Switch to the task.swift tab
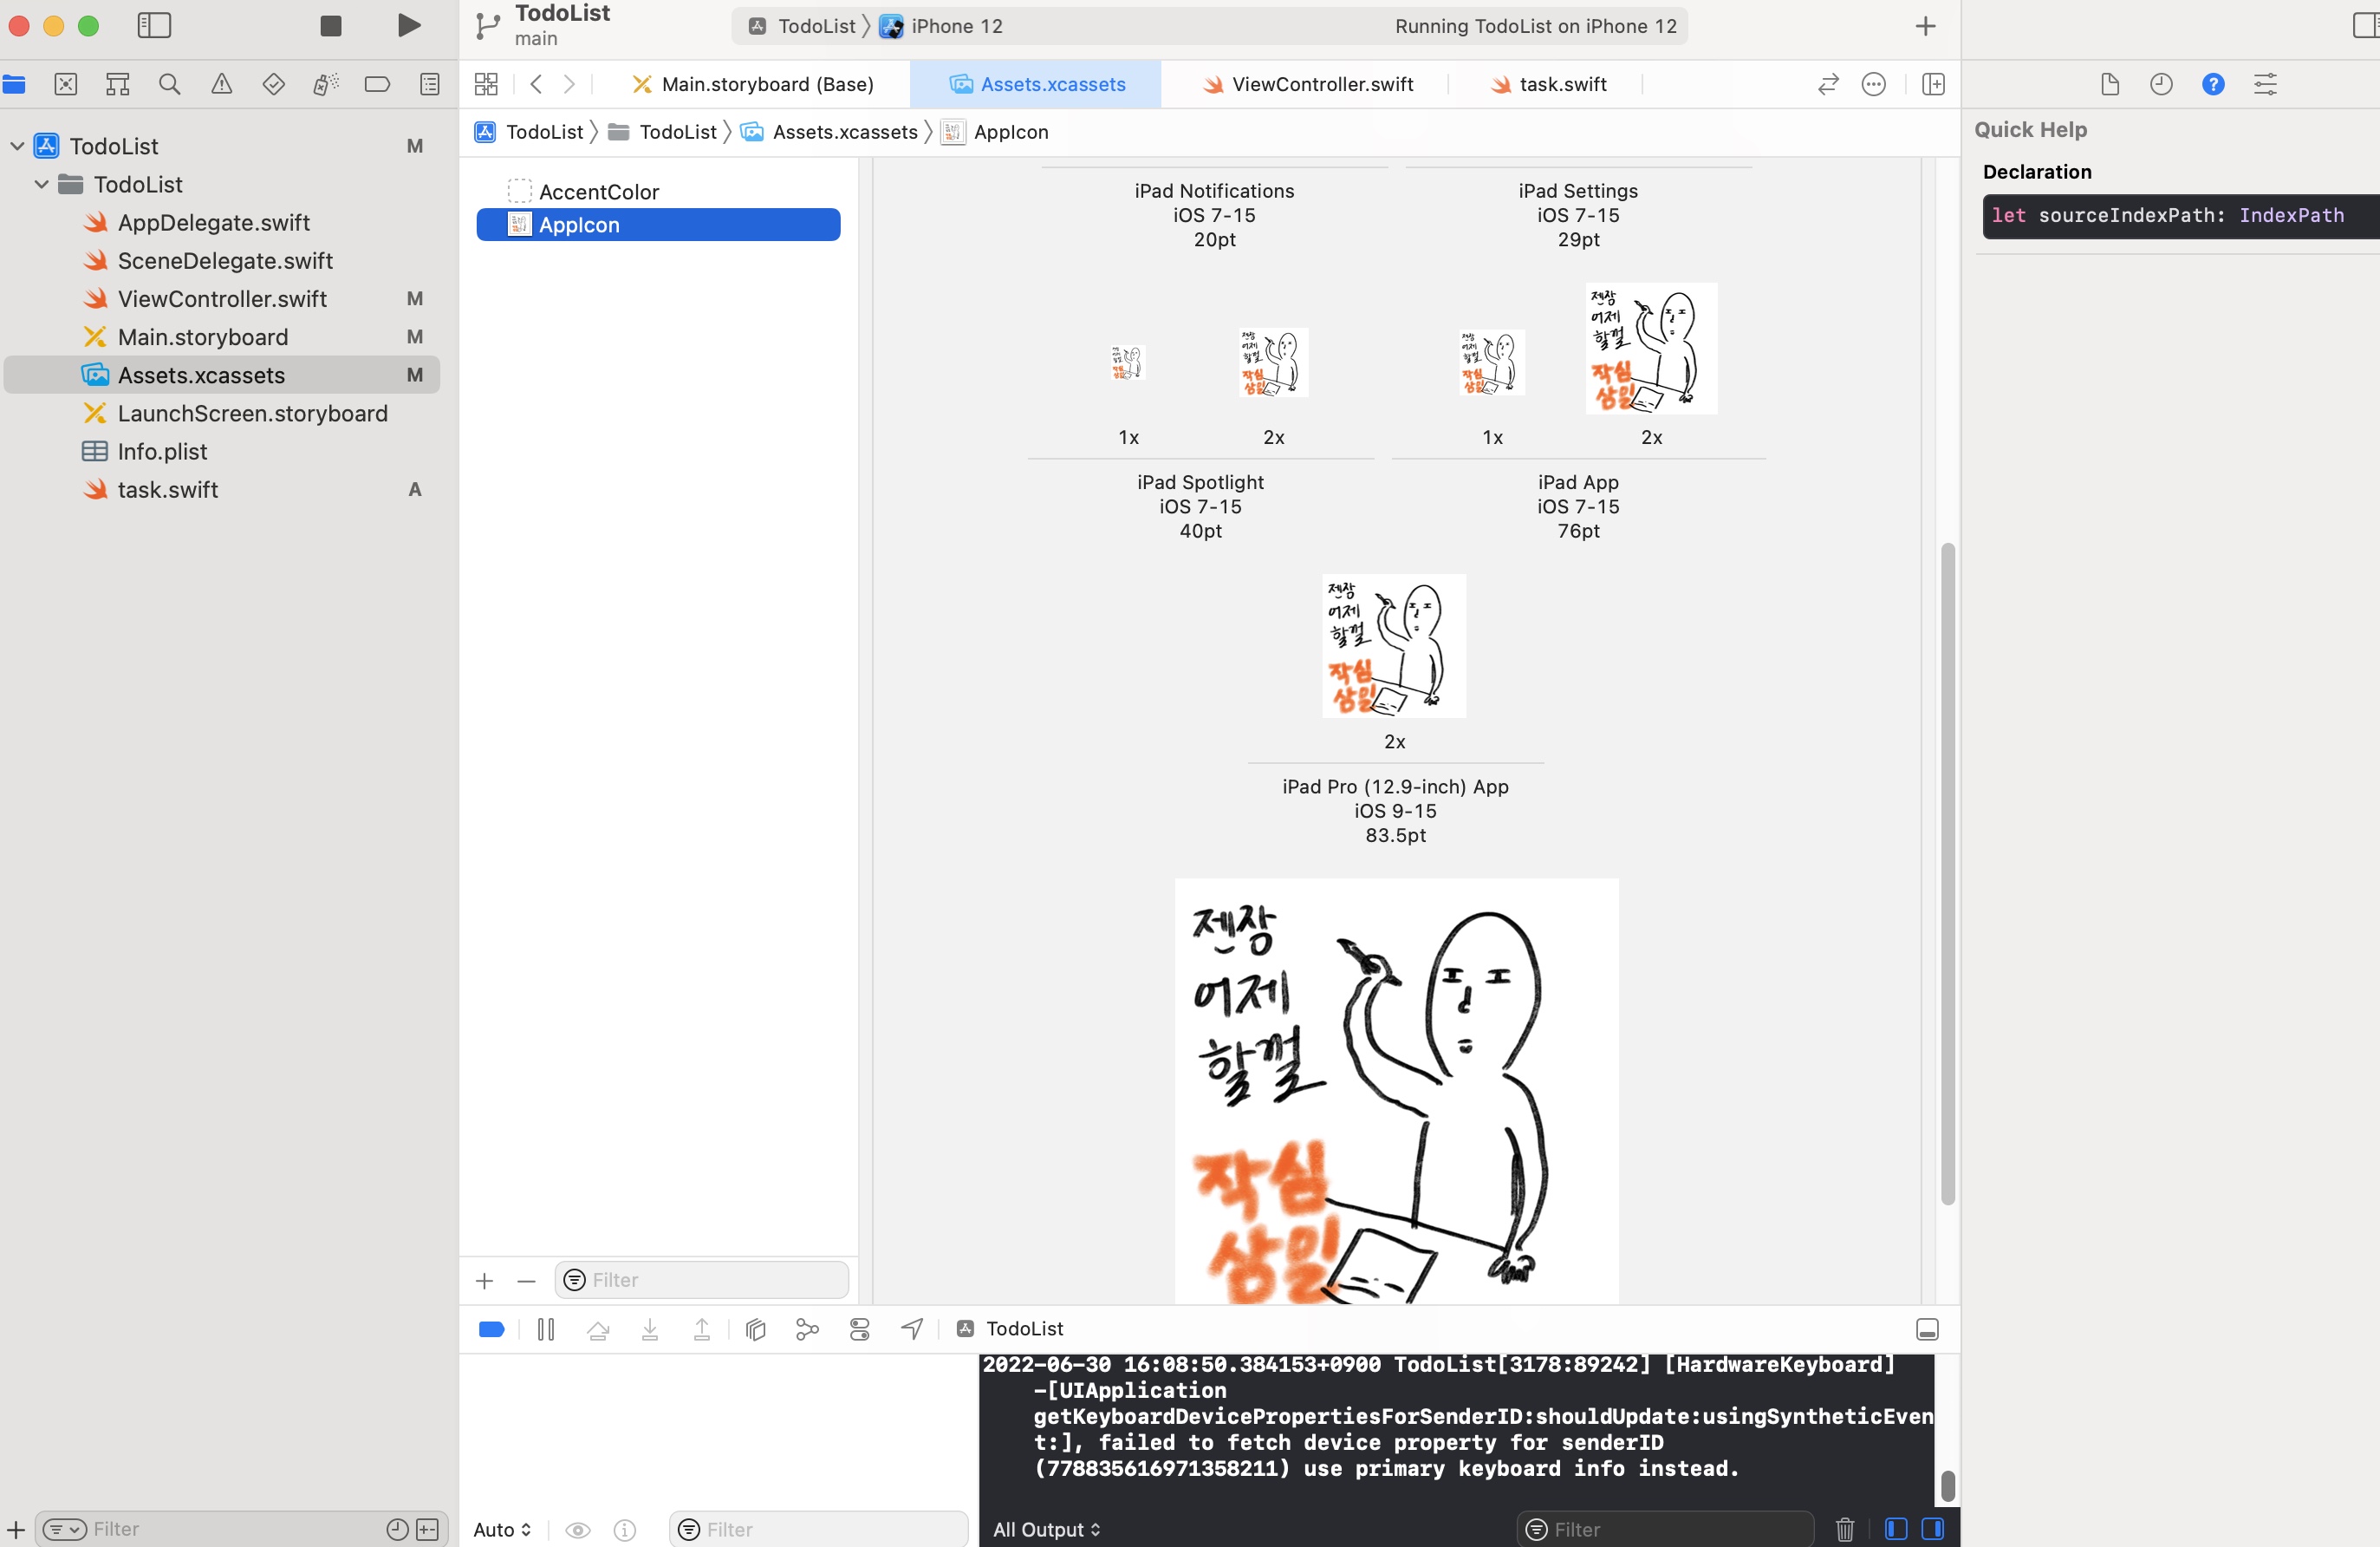The height and width of the screenshot is (1547, 2380). tap(1558, 84)
